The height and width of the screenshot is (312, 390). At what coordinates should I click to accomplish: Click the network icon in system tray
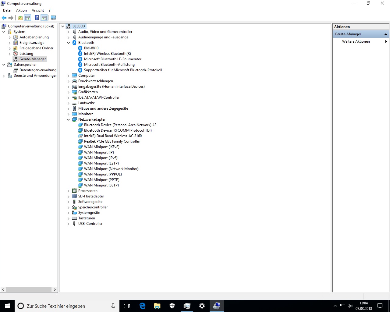tap(343, 306)
